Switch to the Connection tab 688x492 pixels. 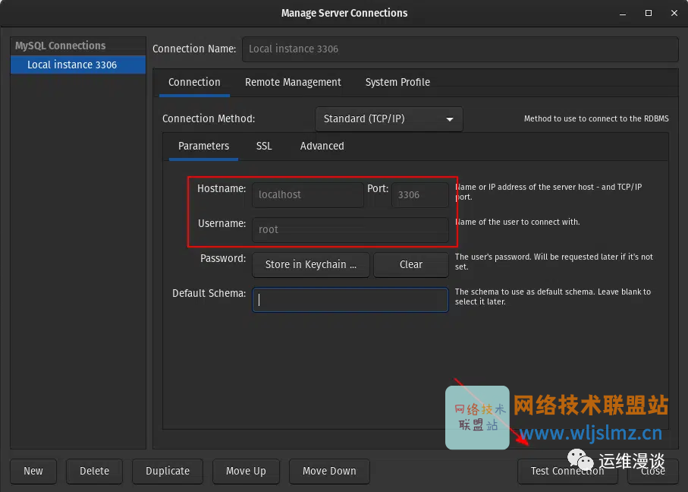pos(194,82)
